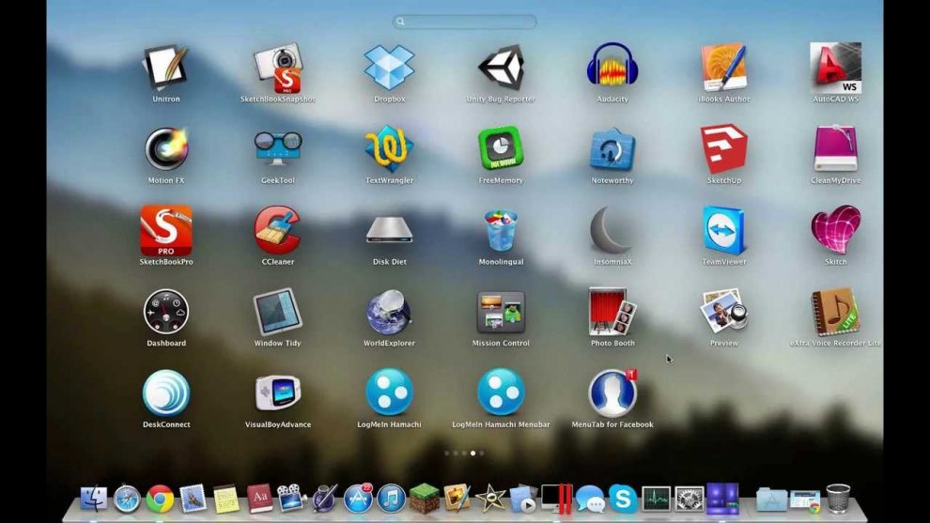Launch InsomniaX app

tap(612, 231)
